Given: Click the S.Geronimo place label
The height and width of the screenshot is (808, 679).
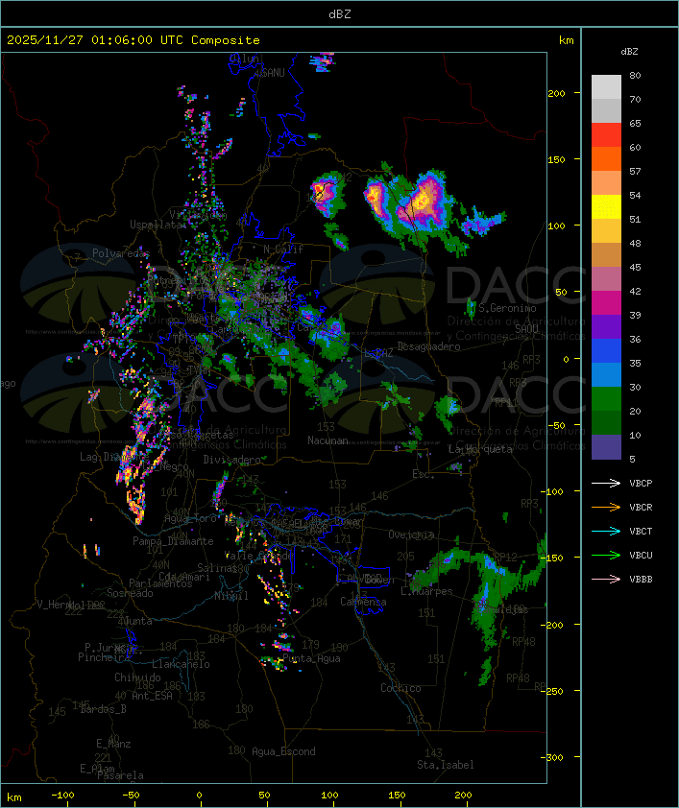Looking at the screenshot, I should tap(507, 308).
